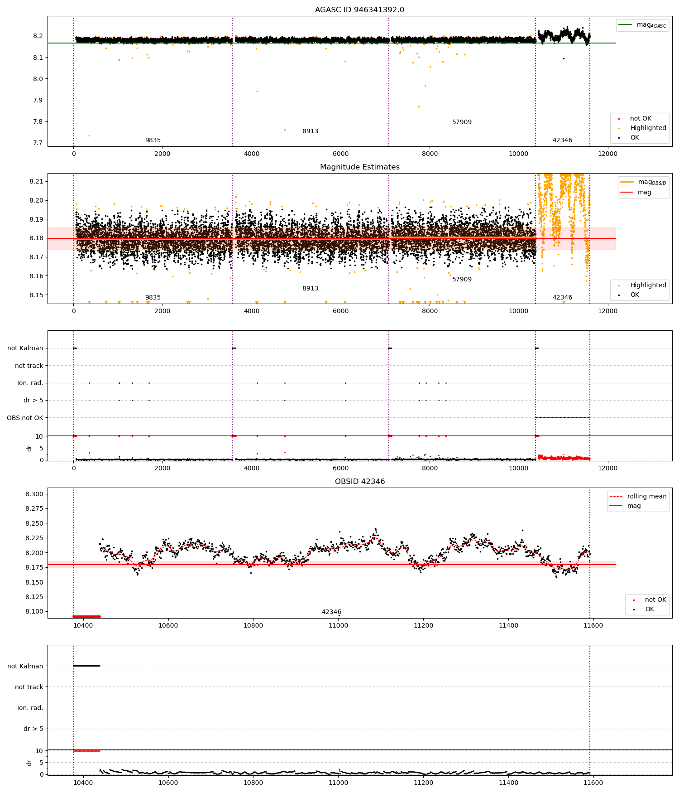Click the 10400 x-axis tick of the bottom panel

coord(83,783)
